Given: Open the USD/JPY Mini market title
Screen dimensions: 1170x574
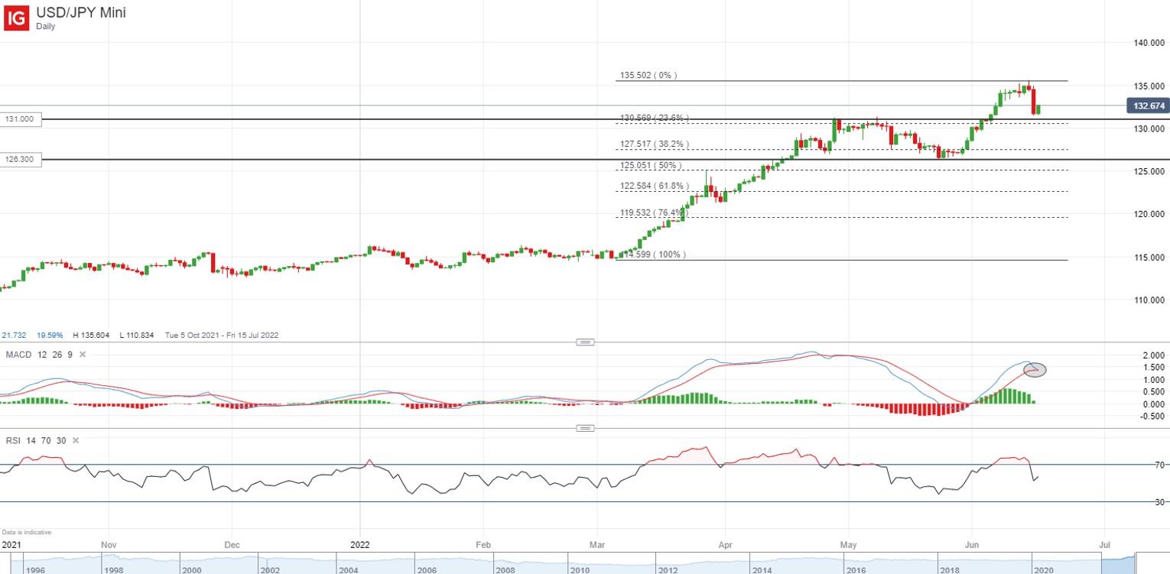Looking at the screenshot, I should pyautogui.click(x=81, y=12).
